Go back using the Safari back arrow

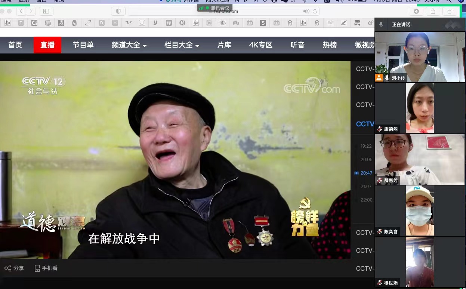pos(21,11)
